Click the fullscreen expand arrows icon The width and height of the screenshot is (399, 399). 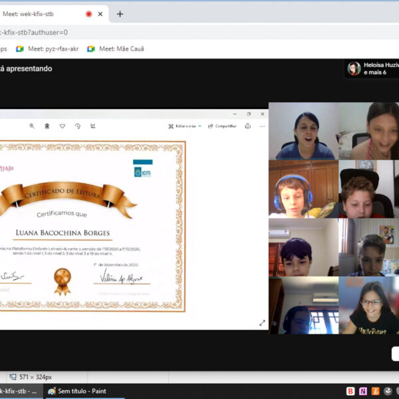coord(262,323)
